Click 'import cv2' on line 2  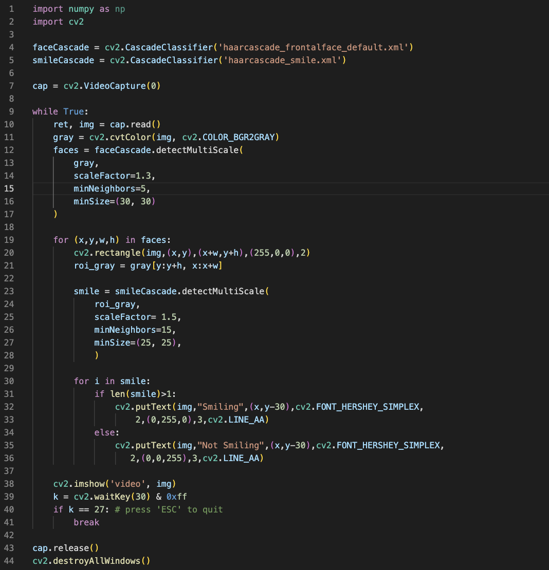click(58, 22)
